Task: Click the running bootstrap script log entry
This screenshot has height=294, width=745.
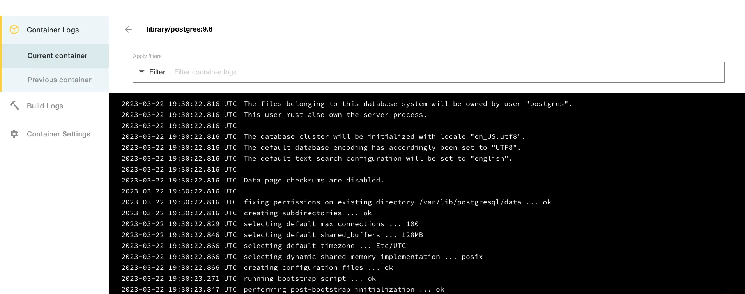Action: [310, 278]
